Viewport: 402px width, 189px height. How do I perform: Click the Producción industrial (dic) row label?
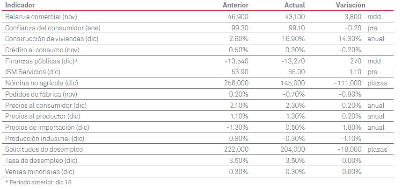point(45,139)
